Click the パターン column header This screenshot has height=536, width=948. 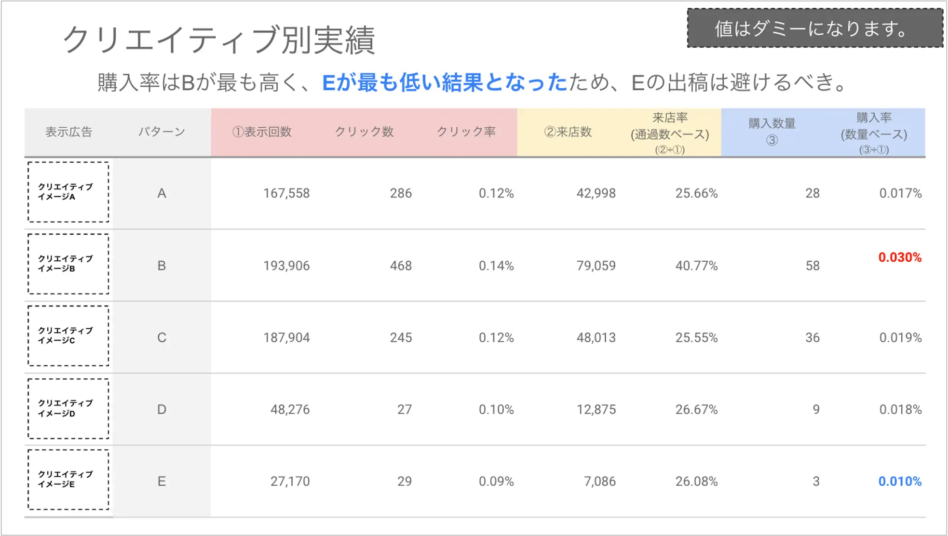162,132
